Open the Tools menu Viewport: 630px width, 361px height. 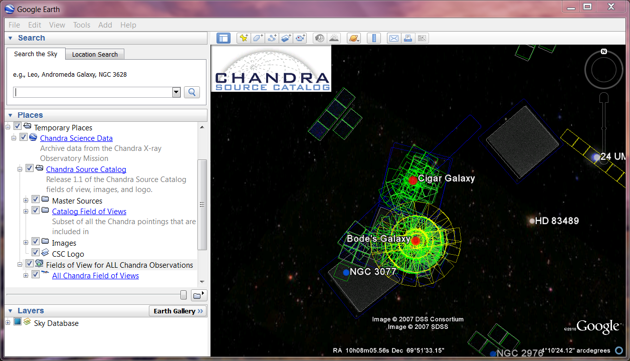point(82,25)
